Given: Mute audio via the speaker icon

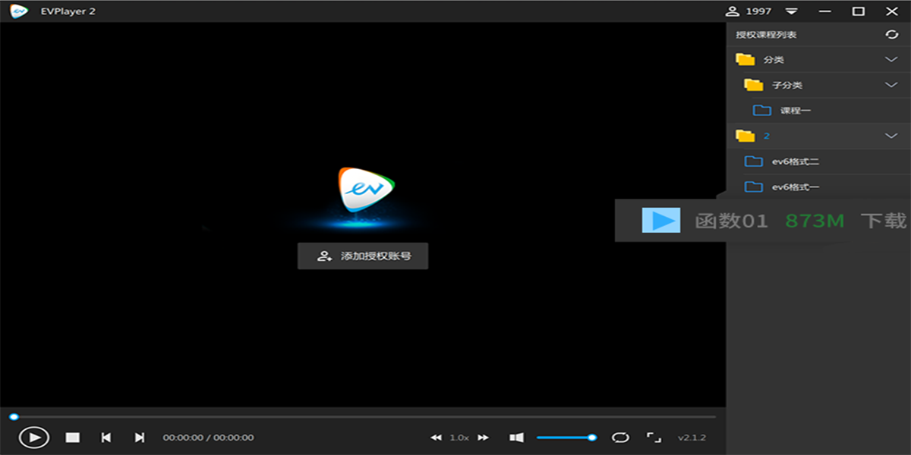Looking at the screenshot, I should (516, 438).
